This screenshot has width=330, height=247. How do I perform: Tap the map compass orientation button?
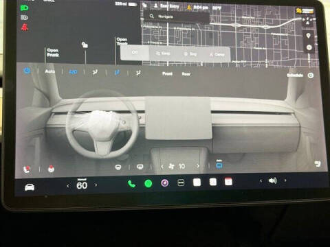(x=307, y=22)
